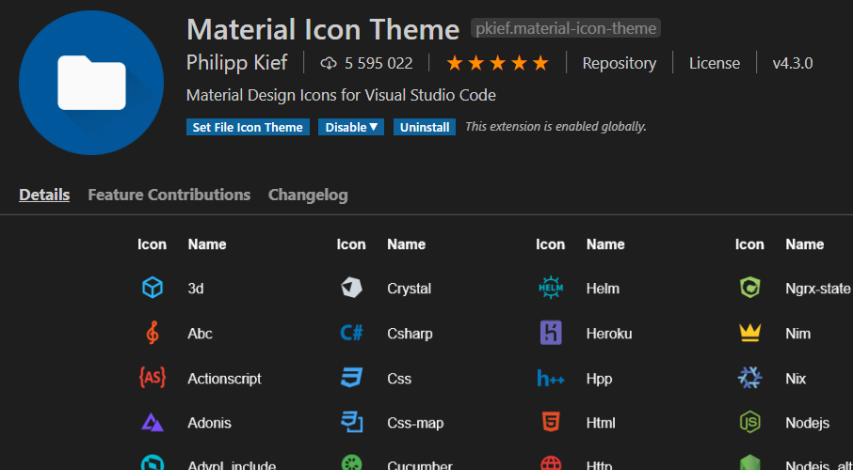Click the Abc treble clef icon

click(153, 333)
